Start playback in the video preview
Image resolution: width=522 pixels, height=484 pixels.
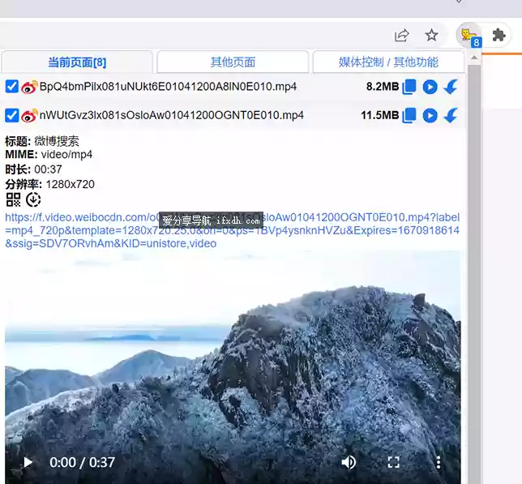coord(28,462)
